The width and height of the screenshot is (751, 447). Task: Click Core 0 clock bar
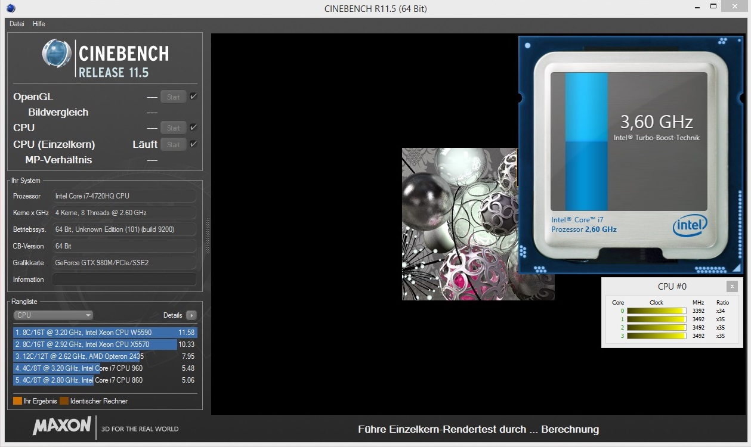tap(657, 311)
